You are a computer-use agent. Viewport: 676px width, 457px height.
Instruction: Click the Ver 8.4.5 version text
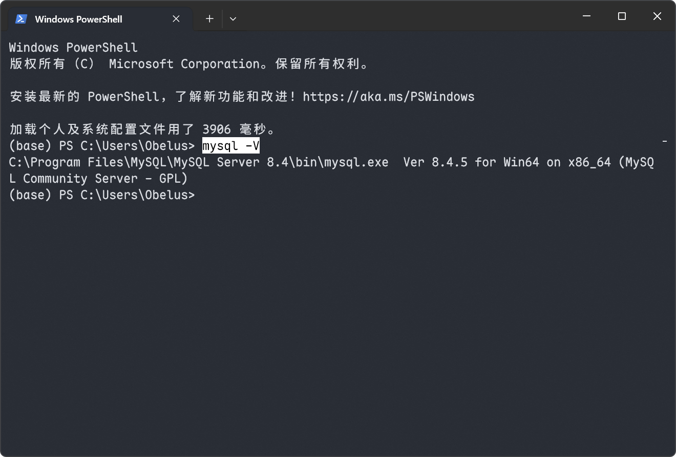coord(435,162)
